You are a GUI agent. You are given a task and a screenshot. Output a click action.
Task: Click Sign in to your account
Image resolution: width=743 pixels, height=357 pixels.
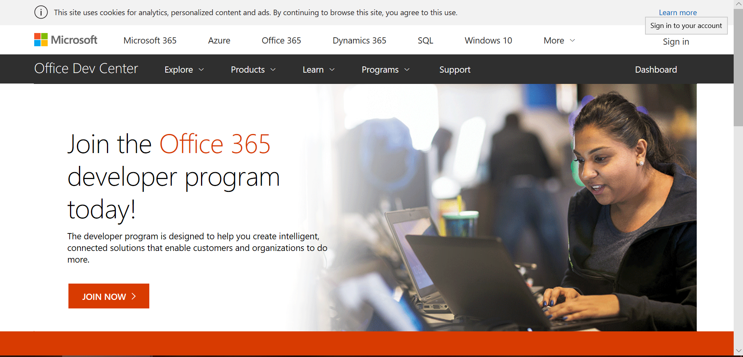pos(686,26)
